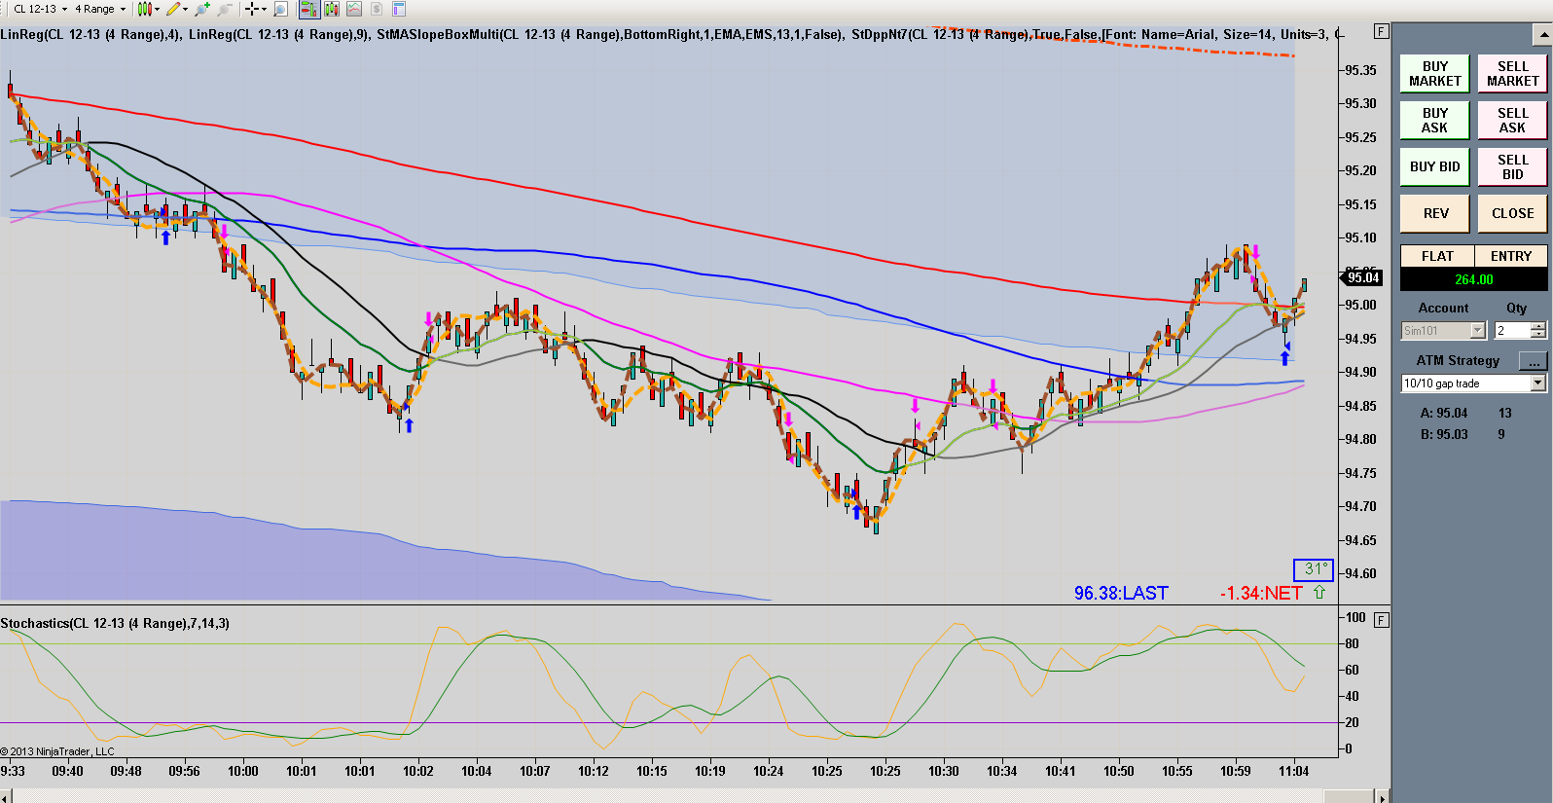Image resolution: width=1553 pixels, height=803 pixels.
Task: Expand the drawing tools dropdown arrow
Action: pos(185,9)
